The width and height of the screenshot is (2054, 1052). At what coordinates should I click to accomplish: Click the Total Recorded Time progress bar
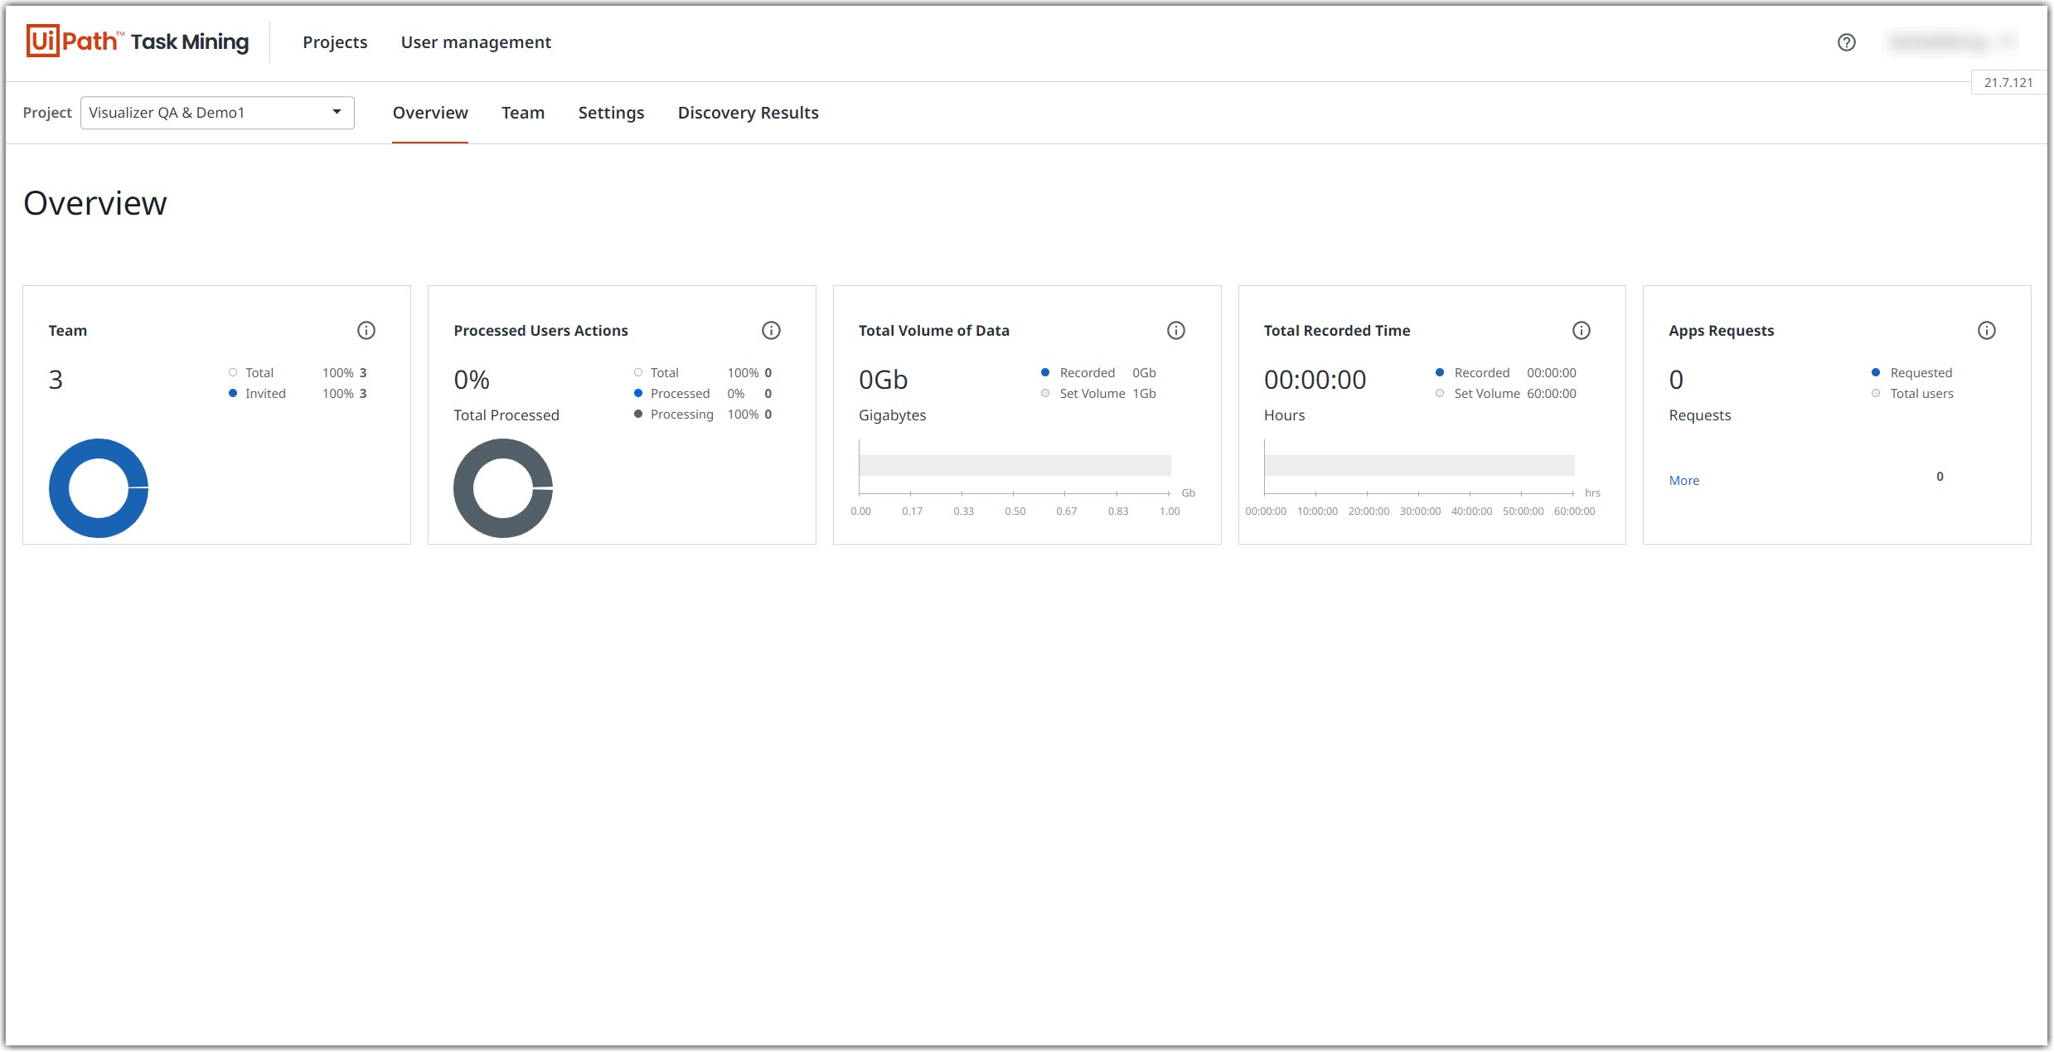click(1419, 465)
